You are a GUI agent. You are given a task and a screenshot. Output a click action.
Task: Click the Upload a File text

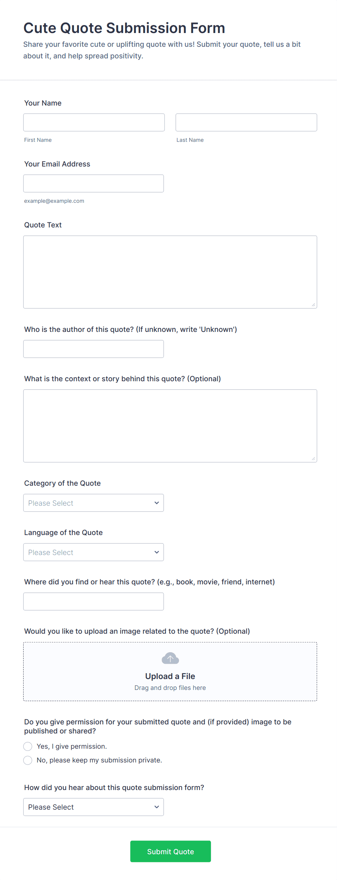point(170,676)
